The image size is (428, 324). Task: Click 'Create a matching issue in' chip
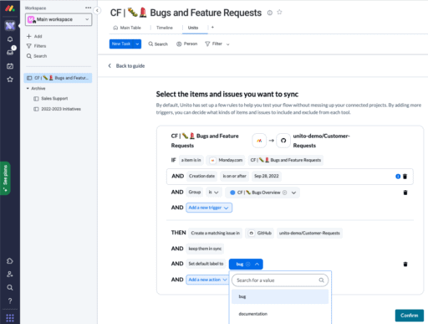pyautogui.click(x=216, y=233)
